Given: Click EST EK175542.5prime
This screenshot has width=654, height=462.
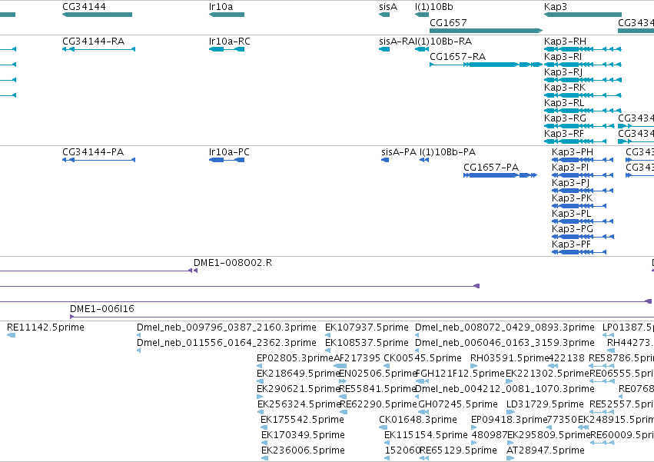Looking at the screenshot, I should (264, 427).
